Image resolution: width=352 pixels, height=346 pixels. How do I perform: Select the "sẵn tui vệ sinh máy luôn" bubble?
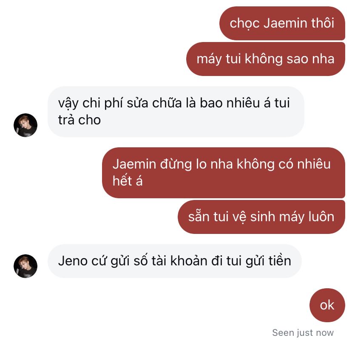[261, 217]
